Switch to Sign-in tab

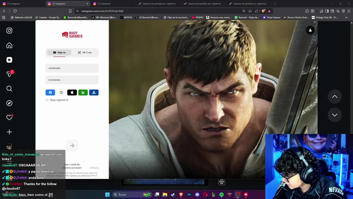(x=59, y=53)
